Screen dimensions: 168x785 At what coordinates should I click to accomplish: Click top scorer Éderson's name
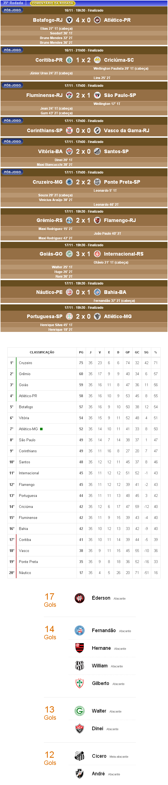click(101, 598)
